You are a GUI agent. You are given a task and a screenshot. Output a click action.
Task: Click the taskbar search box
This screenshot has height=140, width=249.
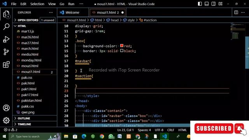[35, 136]
